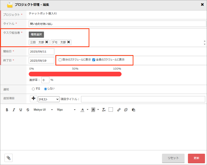Click the red 更新 button
This screenshot has width=207, height=165.
pyautogui.click(x=196, y=158)
